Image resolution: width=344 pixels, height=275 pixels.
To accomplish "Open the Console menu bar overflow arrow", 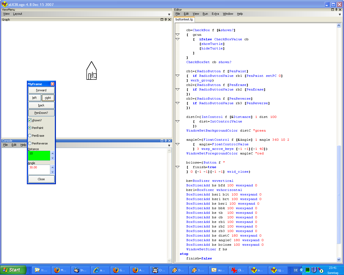I will [169, 145].
